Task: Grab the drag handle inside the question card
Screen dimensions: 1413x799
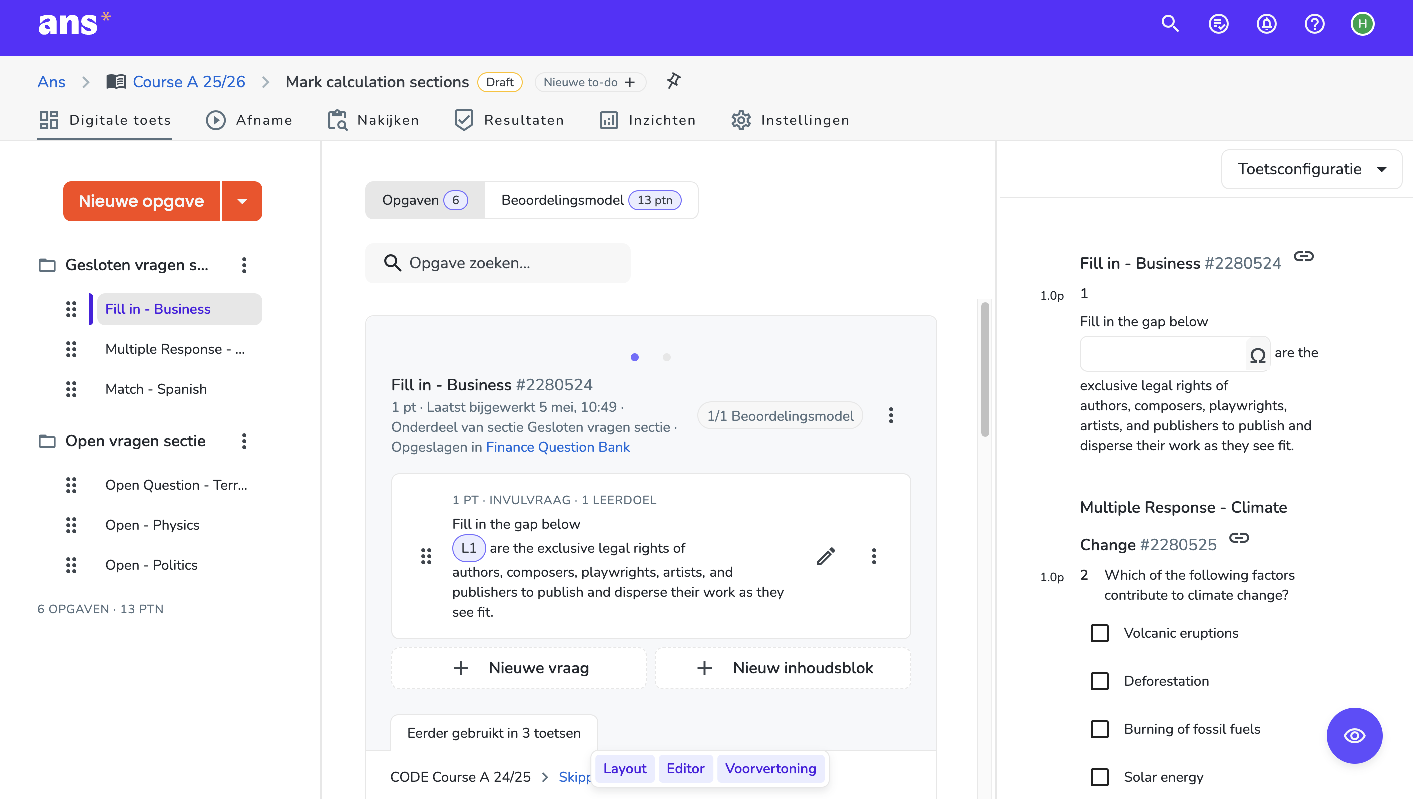Action: click(426, 556)
